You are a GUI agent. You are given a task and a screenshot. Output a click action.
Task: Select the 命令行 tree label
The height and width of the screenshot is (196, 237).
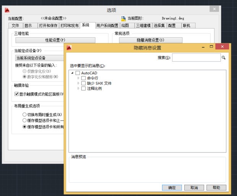[93, 78]
